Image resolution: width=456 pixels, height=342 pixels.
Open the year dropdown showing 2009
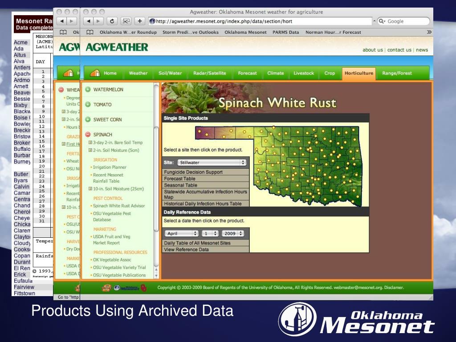pyautogui.click(x=232, y=233)
